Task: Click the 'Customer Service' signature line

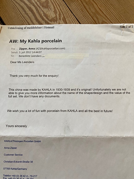Action: 13,155
